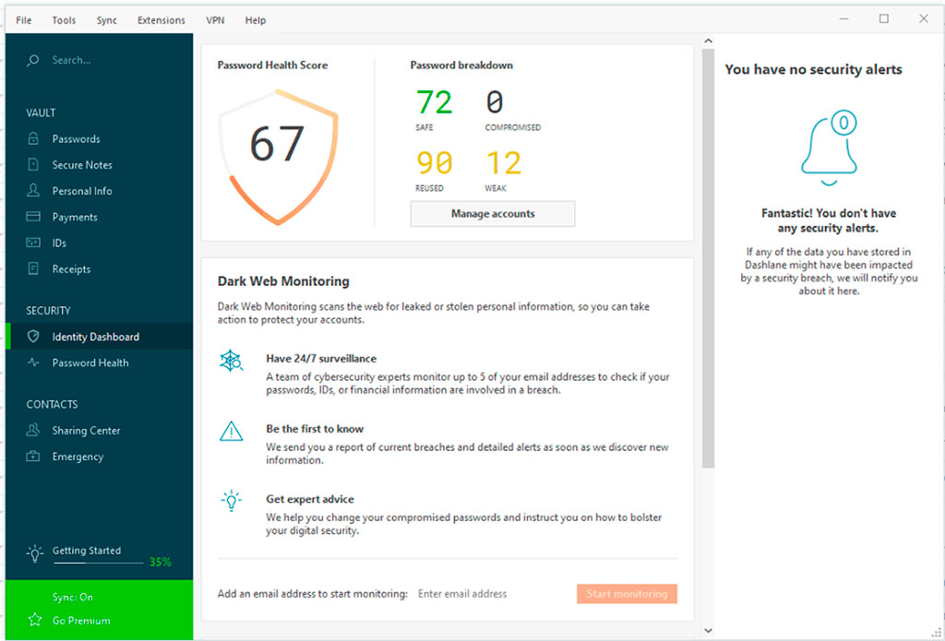Click the Password Health pulse icon
Viewport: 945px width, 641px height.
tap(33, 362)
